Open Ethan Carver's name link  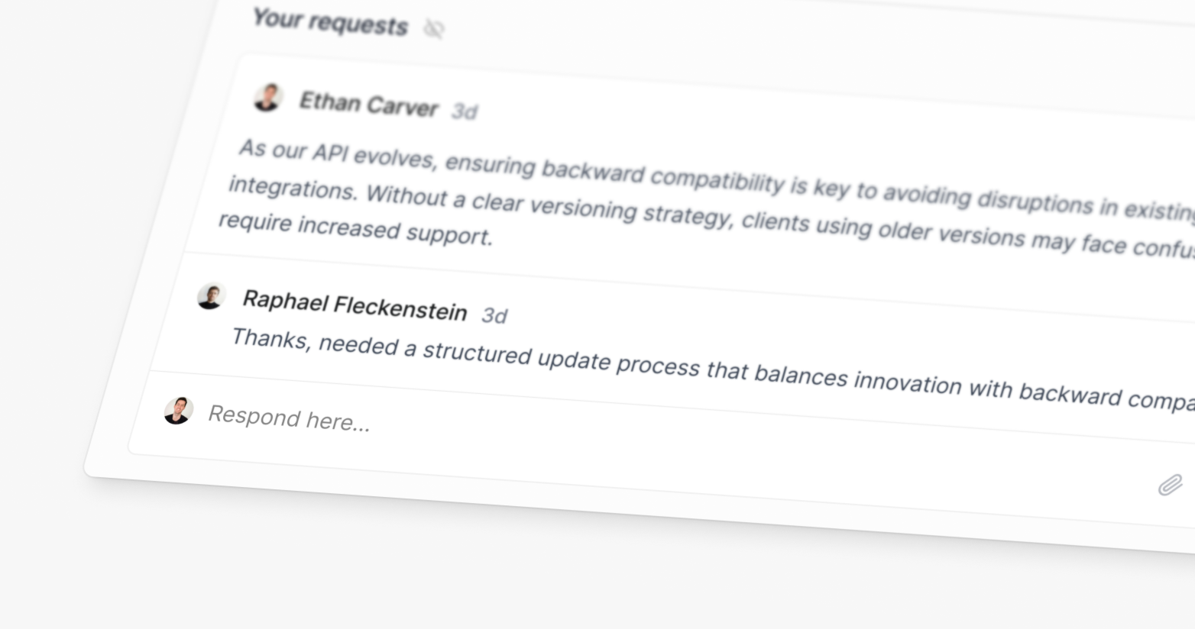click(x=368, y=105)
